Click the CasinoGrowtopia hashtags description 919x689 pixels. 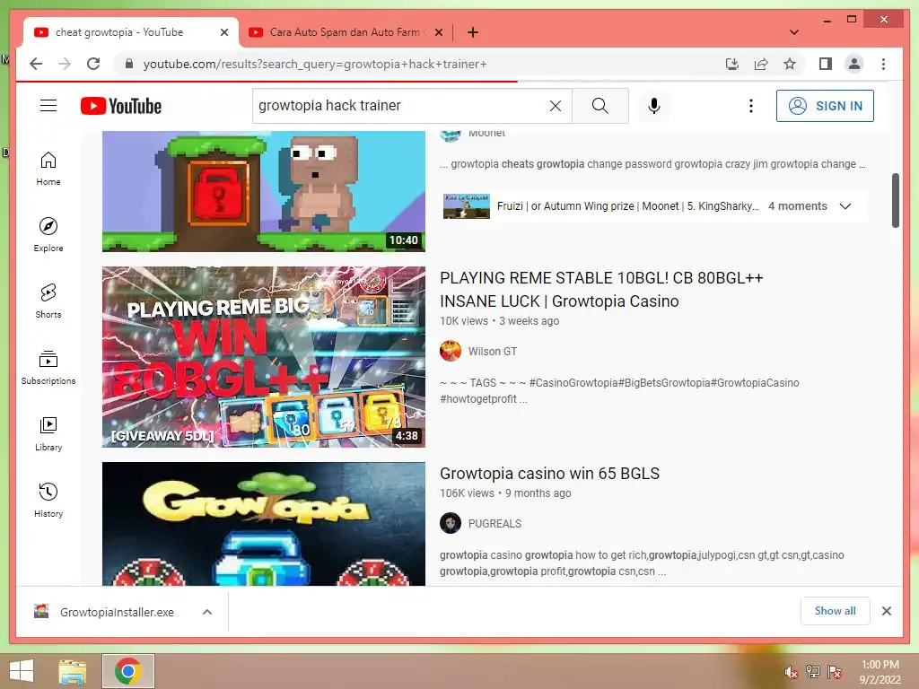pos(619,391)
